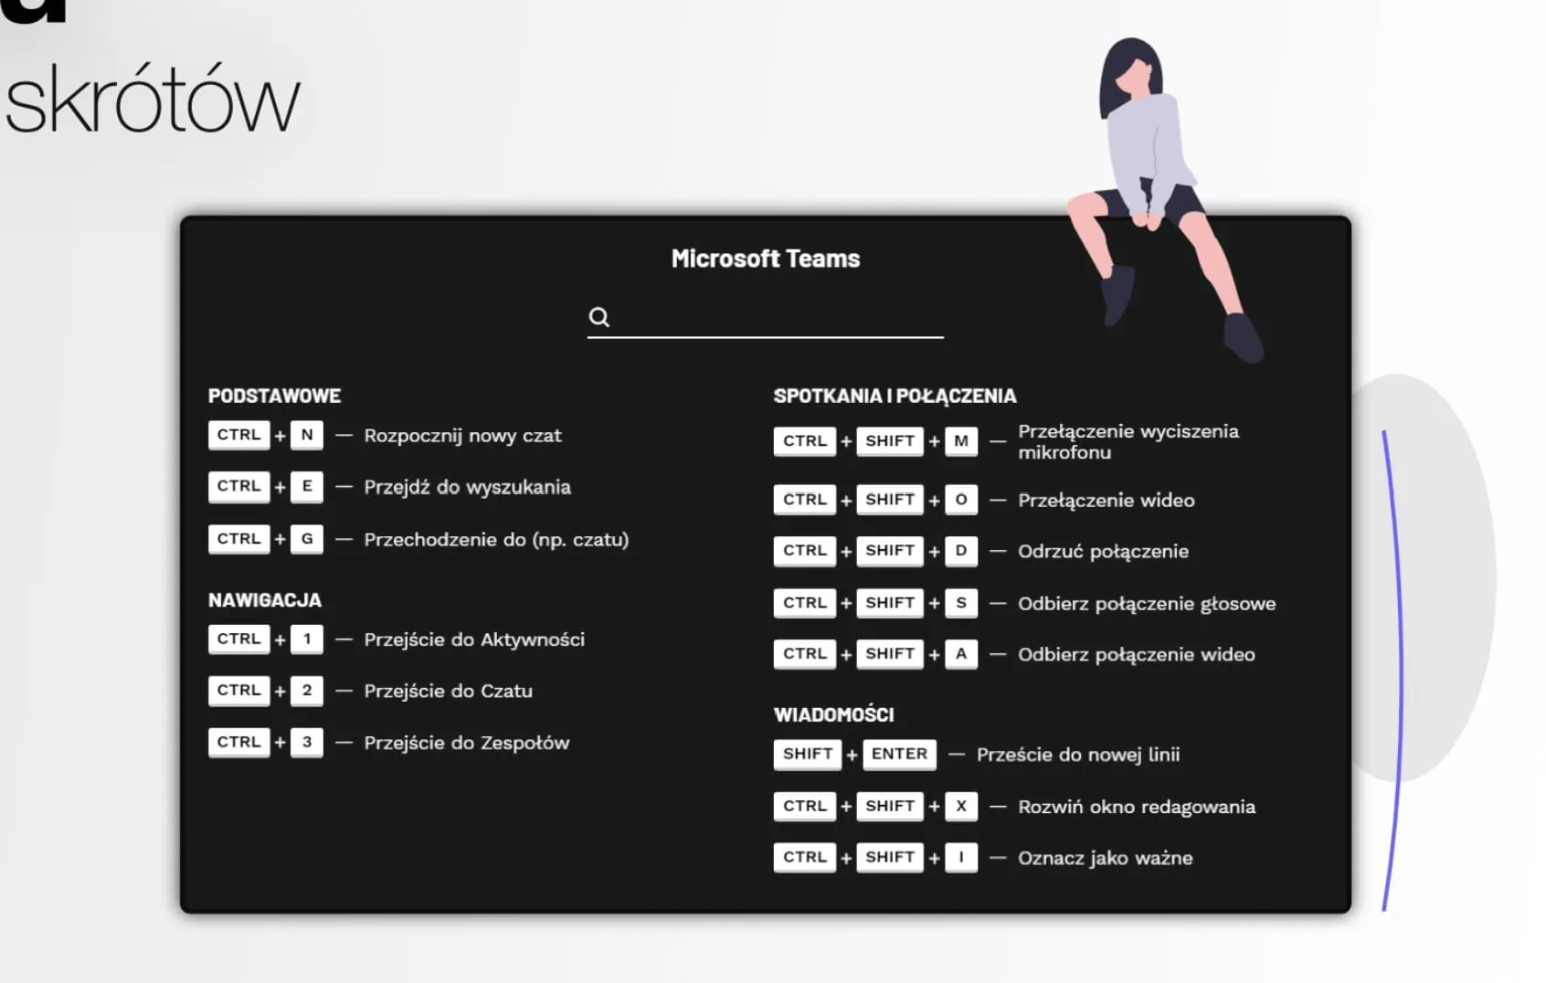
Task: Click 'Rozpocznij nowy czat' shortcut description
Action: [463, 436]
